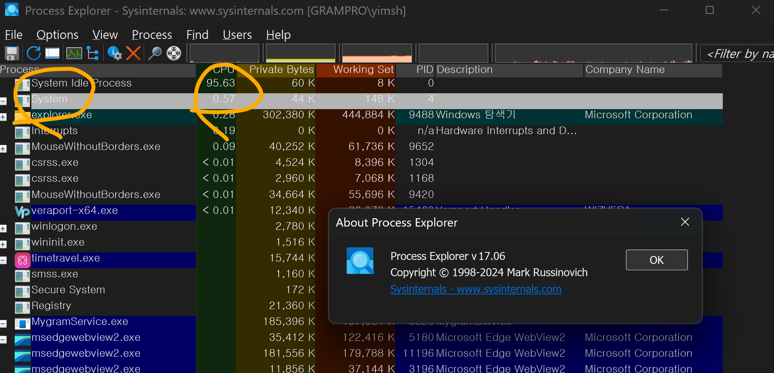Click OK in About Process Explorer dialog

(657, 260)
